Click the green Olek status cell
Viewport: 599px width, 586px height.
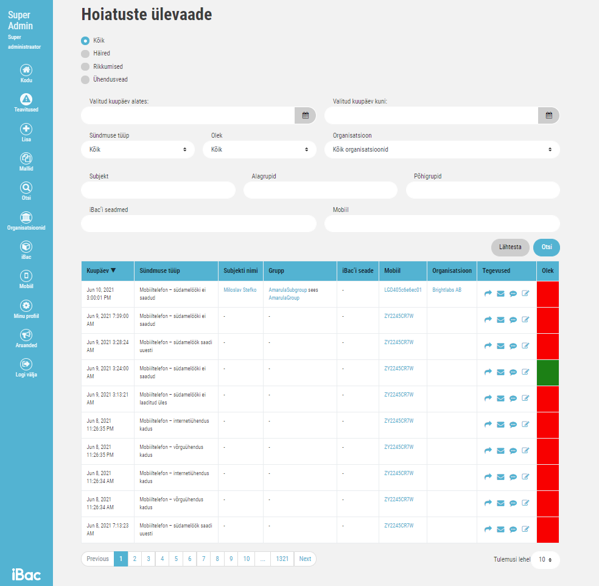tap(547, 372)
